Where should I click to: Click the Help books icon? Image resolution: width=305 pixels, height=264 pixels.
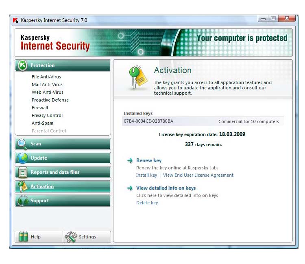pyautogui.click(x=23, y=237)
